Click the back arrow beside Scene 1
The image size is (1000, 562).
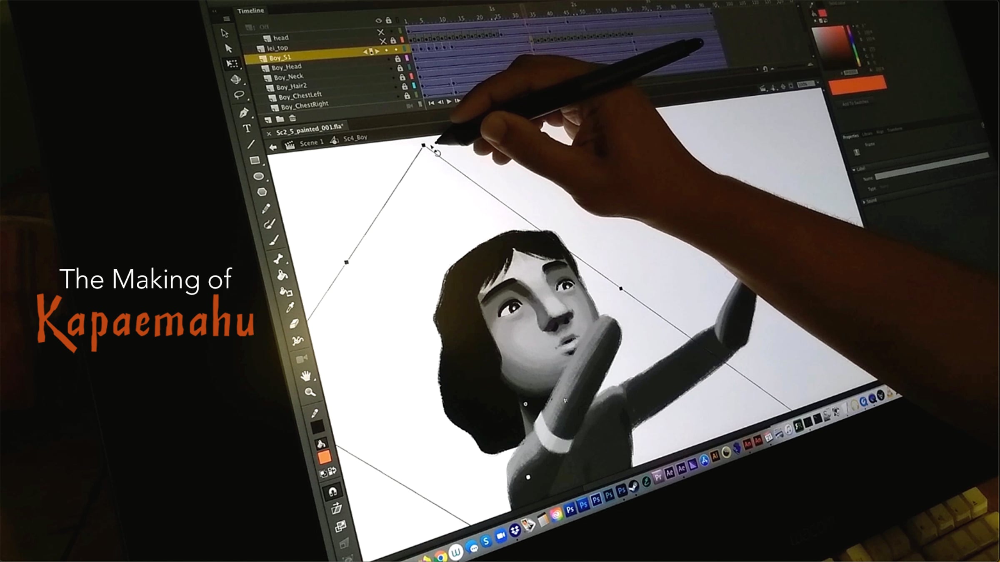(273, 147)
